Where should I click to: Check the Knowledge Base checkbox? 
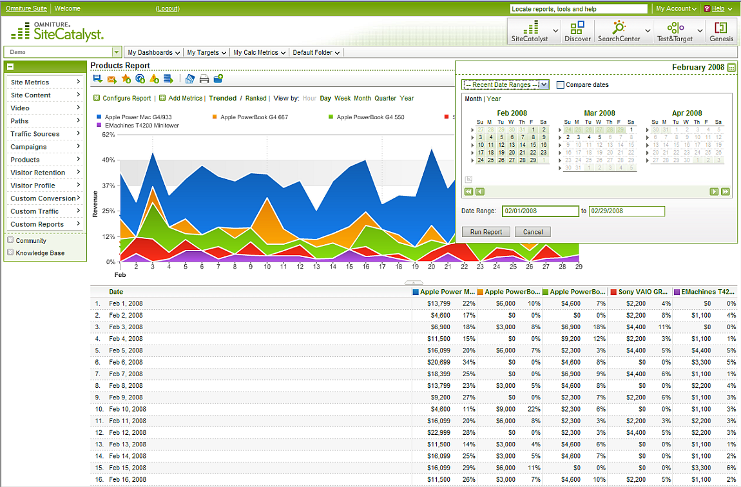(10, 253)
